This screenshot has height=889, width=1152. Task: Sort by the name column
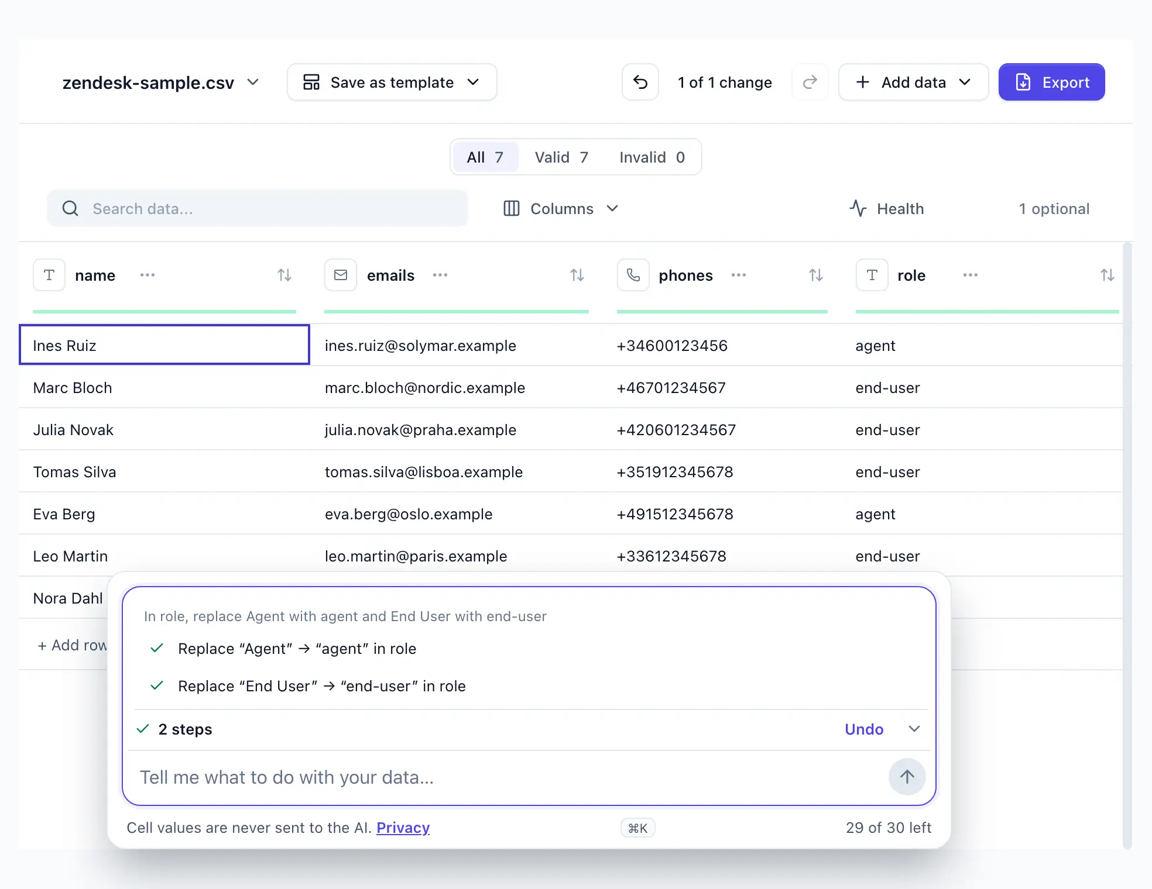tap(284, 275)
